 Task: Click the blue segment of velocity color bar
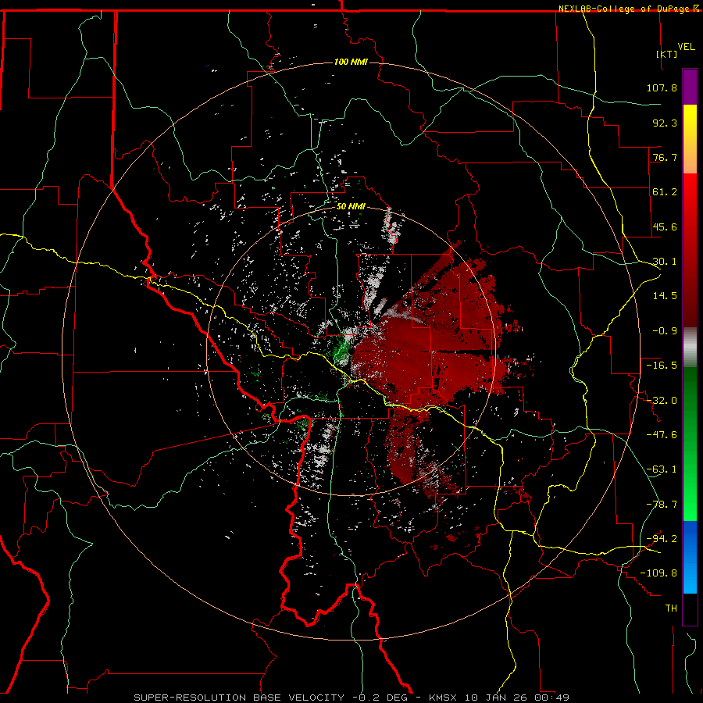(x=690, y=557)
